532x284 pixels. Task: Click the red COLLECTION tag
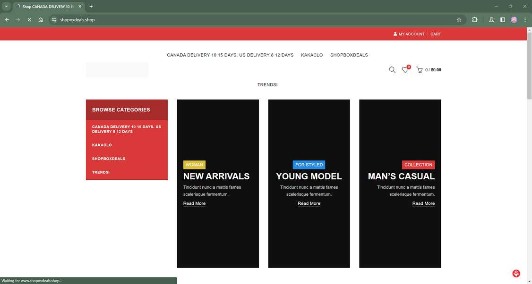[x=418, y=165]
